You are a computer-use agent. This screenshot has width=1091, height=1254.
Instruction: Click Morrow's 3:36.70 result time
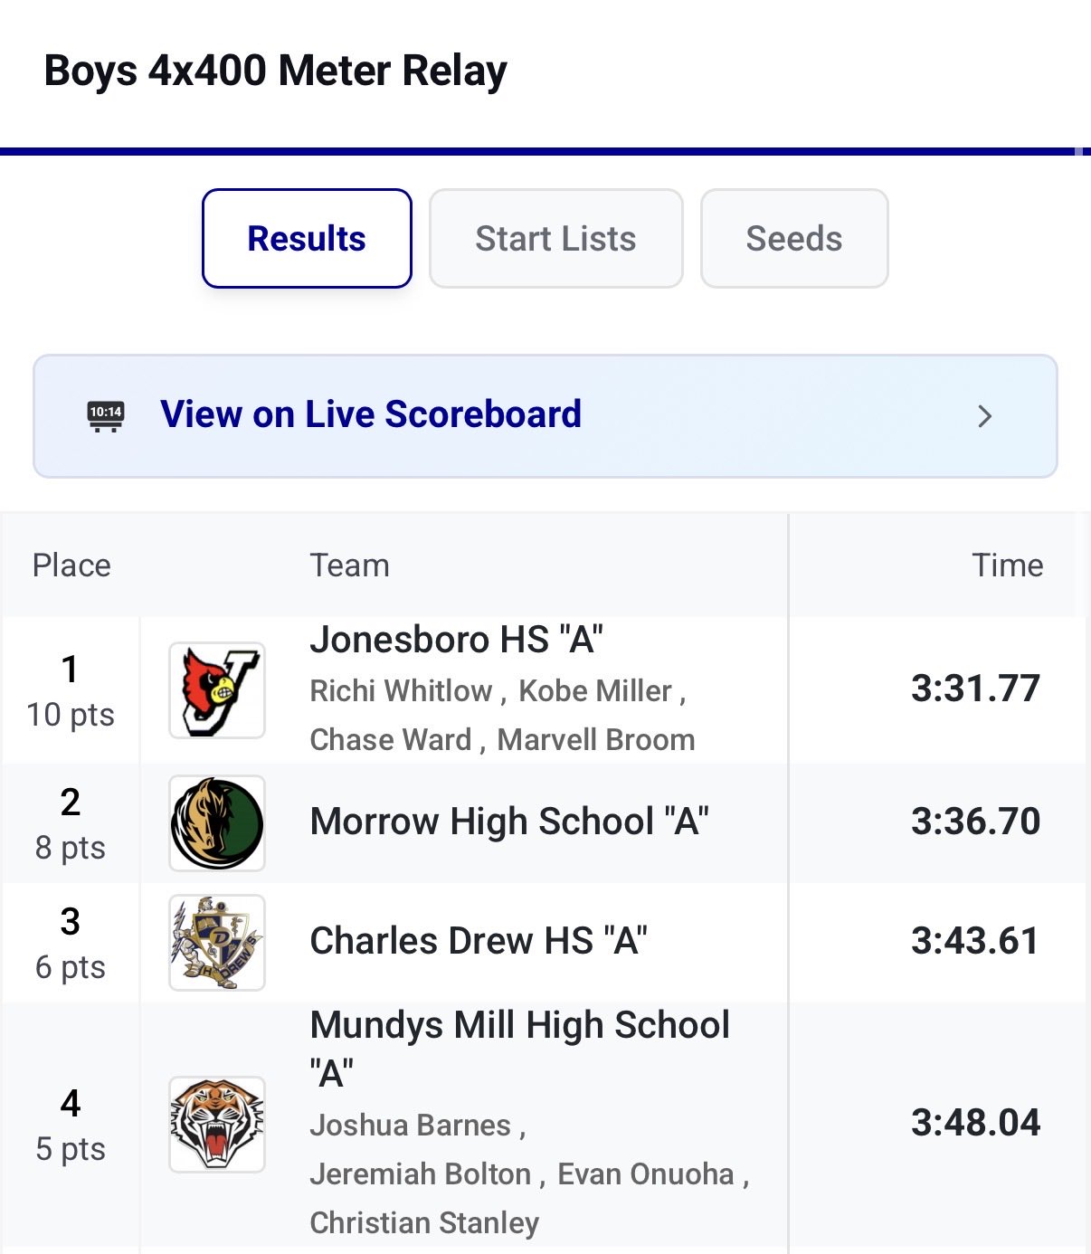click(975, 822)
